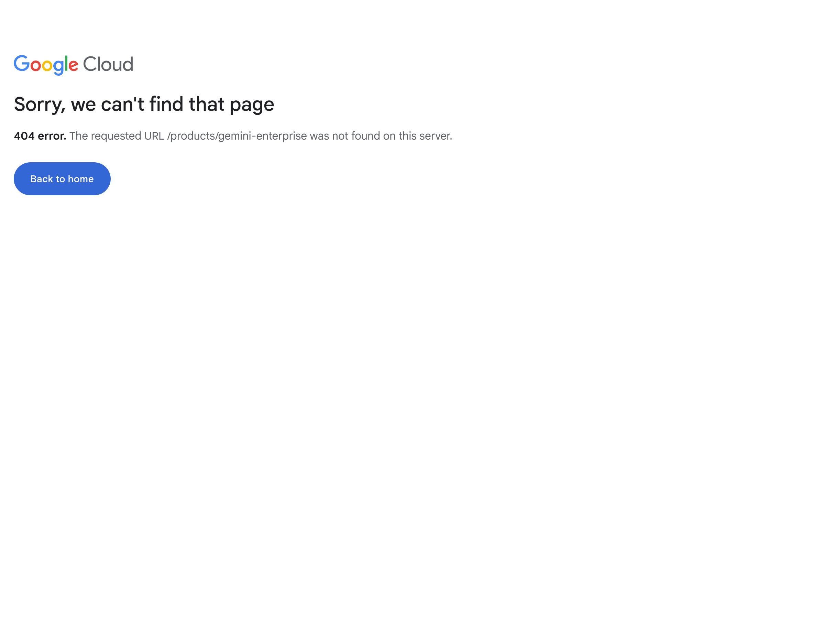Click the word "Sorry," in the heading
This screenshot has width=825, height=619.
pyautogui.click(x=40, y=104)
